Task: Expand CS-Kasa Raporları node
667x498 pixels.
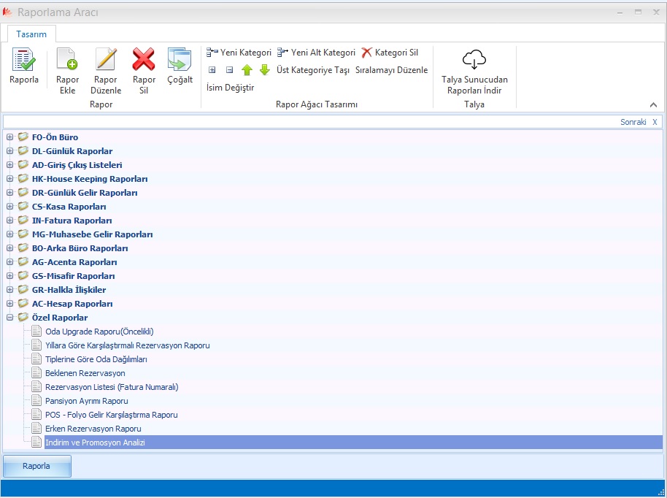Action: click(x=9, y=207)
